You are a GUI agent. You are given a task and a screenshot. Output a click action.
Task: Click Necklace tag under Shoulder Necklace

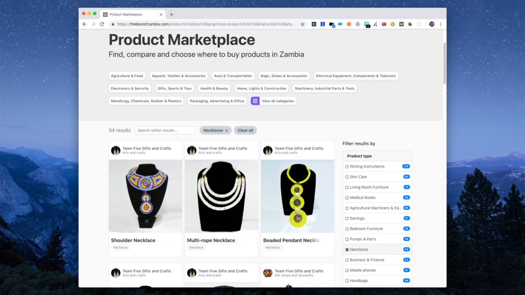120,247
